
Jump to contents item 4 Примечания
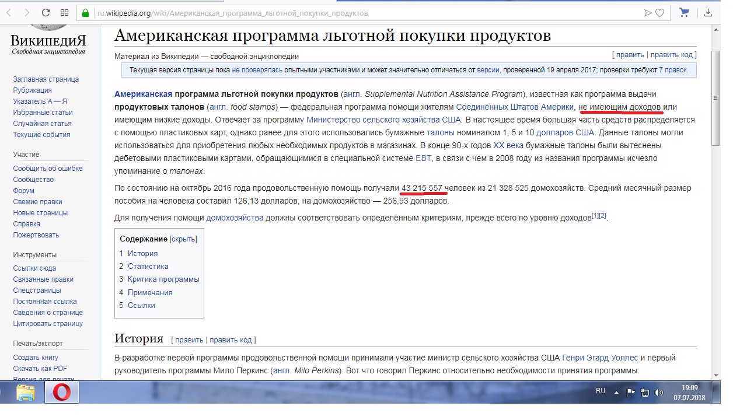click(150, 293)
